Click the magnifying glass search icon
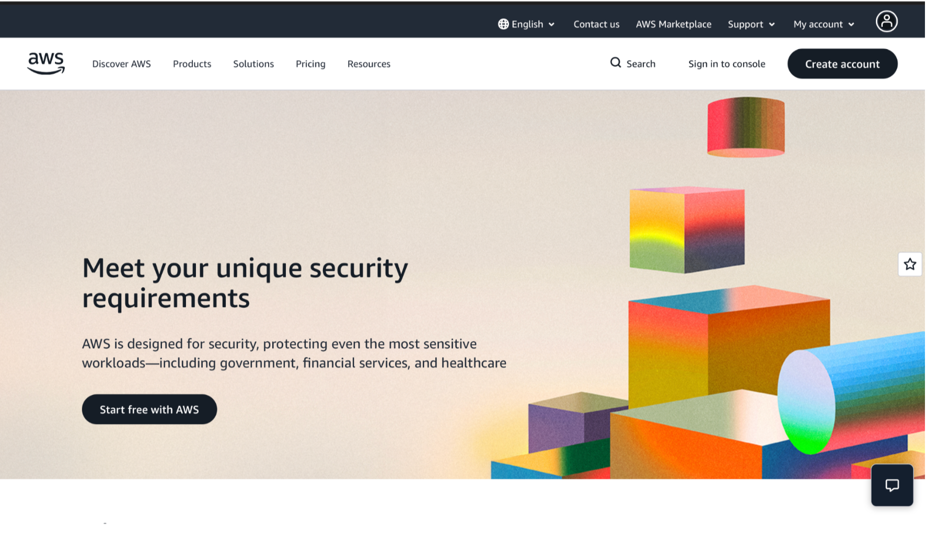 coord(616,63)
